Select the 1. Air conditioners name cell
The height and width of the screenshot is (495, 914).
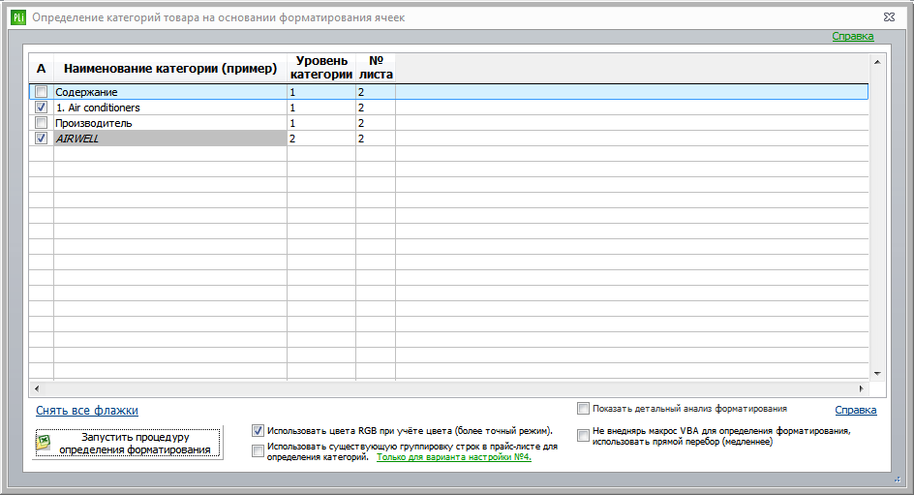coord(170,108)
